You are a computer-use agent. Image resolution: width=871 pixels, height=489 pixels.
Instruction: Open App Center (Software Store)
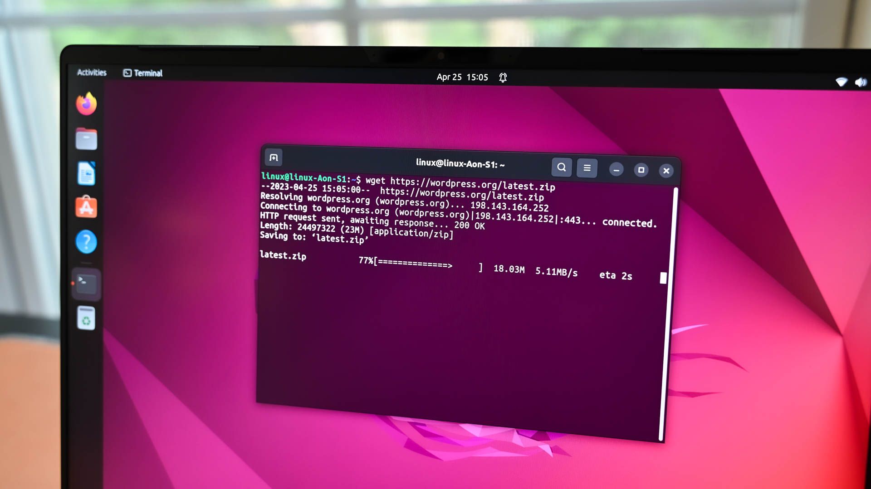(x=86, y=207)
